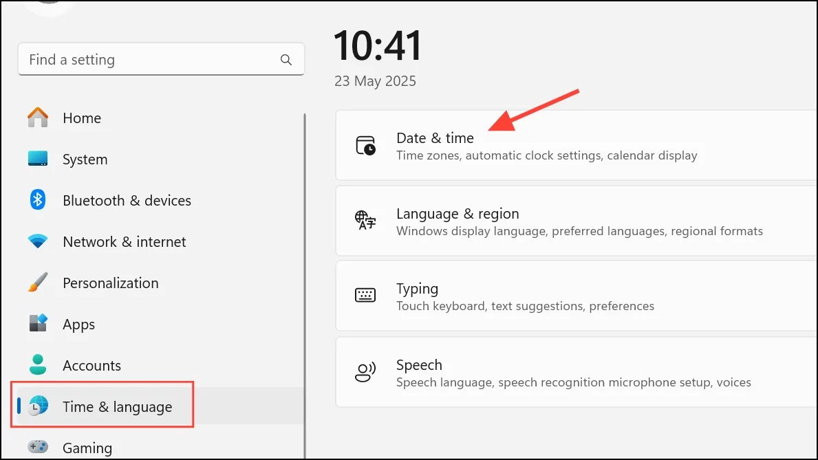The width and height of the screenshot is (818, 460).
Task: Click 'Touch keyboard, text suggestions, preferences' text
Action: (525, 306)
